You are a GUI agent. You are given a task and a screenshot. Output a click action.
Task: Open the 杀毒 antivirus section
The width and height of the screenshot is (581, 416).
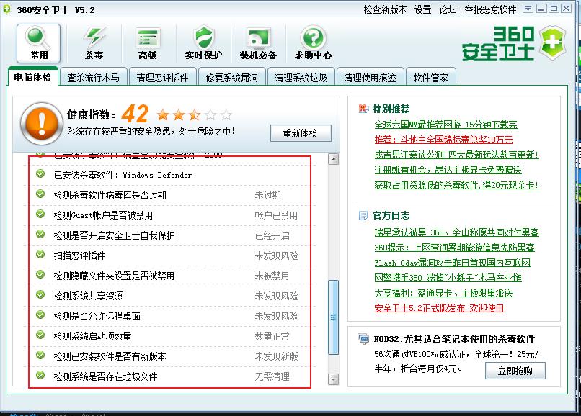pyautogui.click(x=94, y=43)
